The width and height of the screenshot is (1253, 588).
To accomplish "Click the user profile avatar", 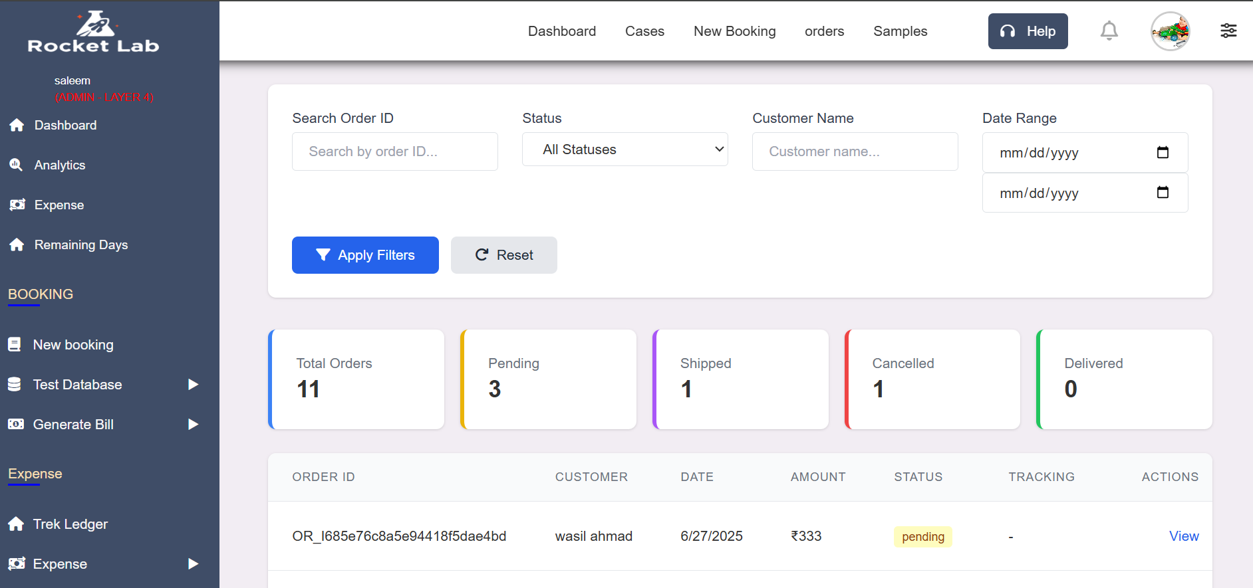I will [x=1170, y=31].
